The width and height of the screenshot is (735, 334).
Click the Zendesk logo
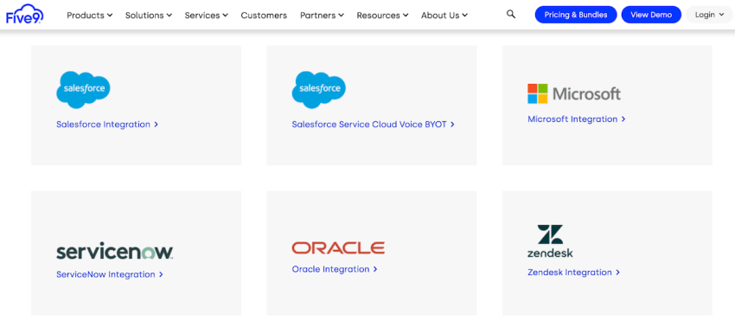tap(550, 241)
